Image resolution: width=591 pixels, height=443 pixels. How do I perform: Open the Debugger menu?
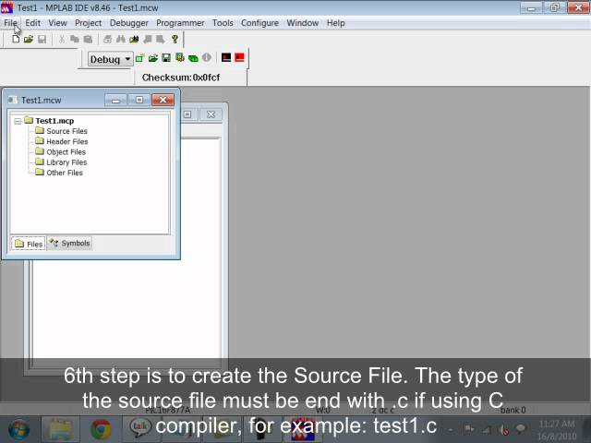[129, 23]
